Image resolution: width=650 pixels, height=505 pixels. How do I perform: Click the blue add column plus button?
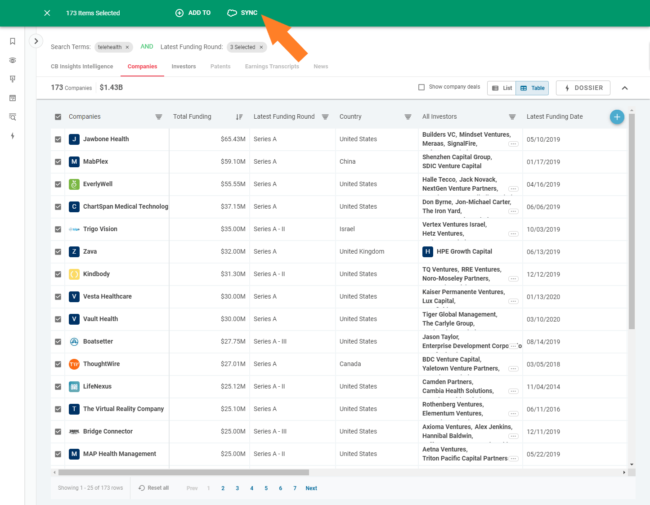click(x=617, y=117)
